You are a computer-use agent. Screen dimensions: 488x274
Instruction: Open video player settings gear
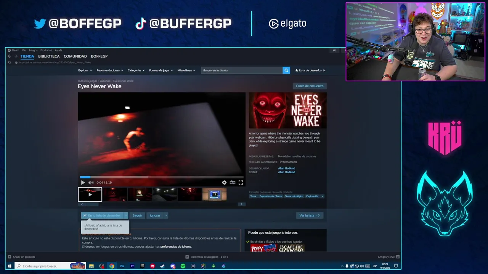pos(224,183)
